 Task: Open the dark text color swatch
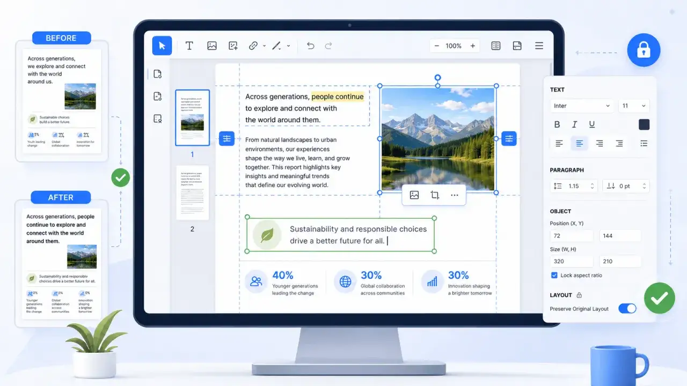pyautogui.click(x=644, y=124)
